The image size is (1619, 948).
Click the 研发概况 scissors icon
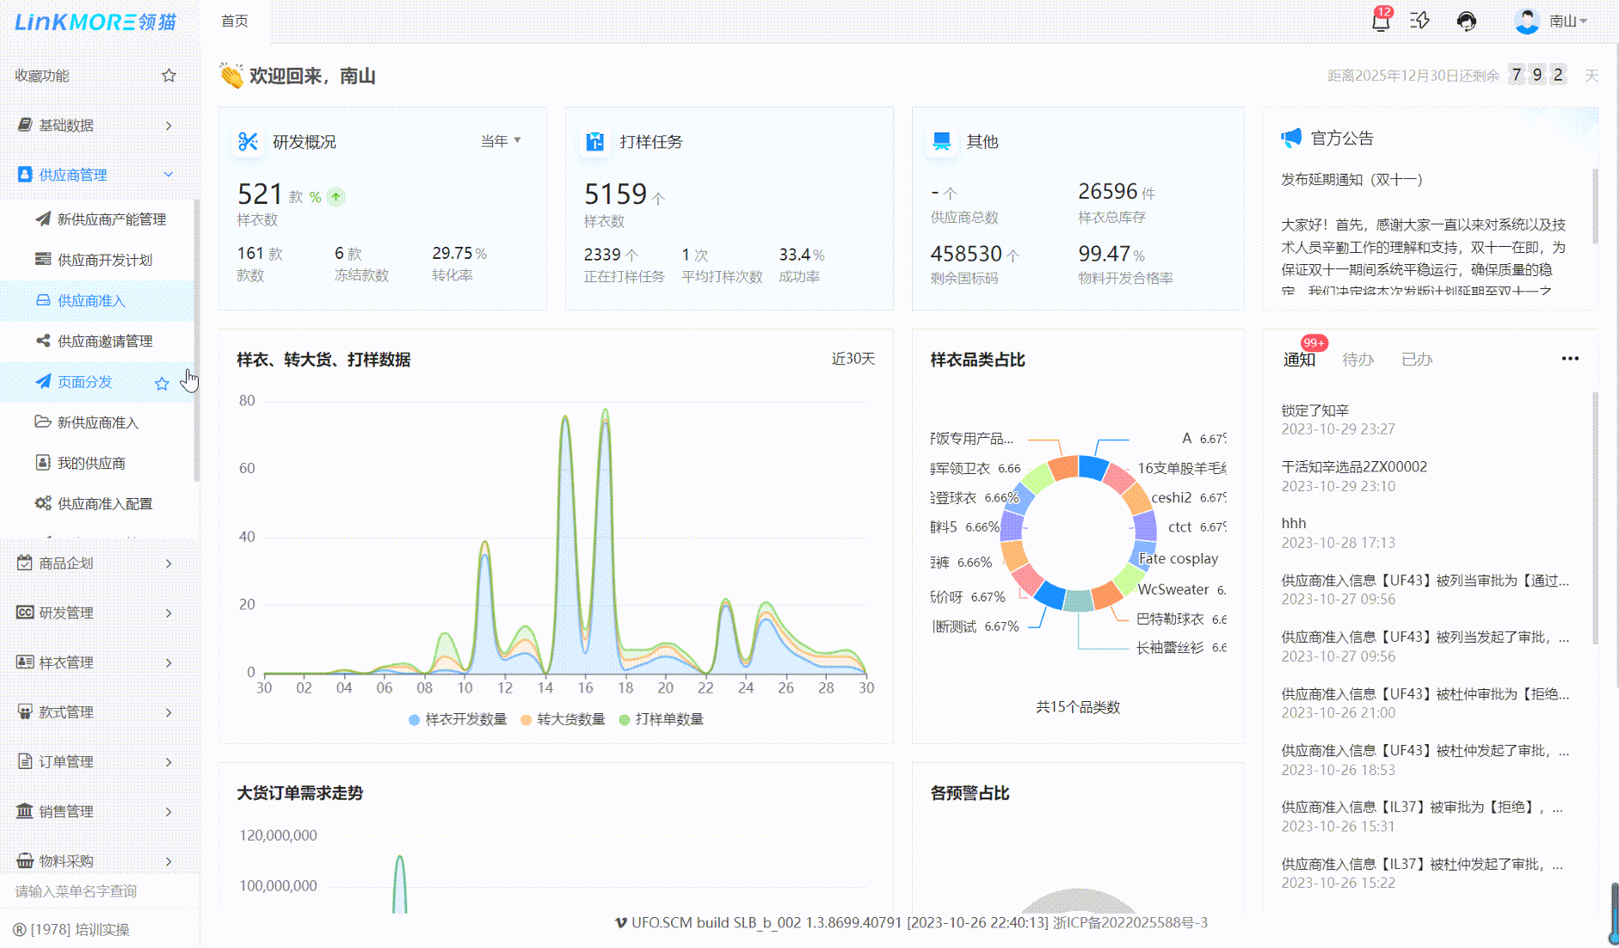[x=248, y=142]
